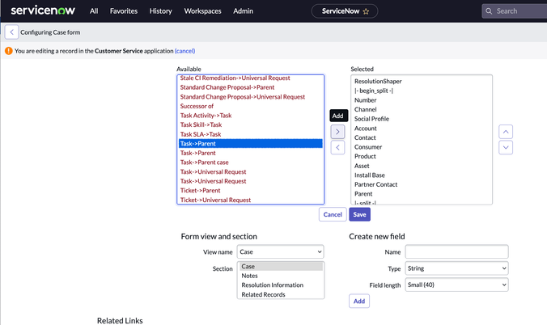Click the Save button
This screenshot has height=325, width=547.
click(x=359, y=214)
